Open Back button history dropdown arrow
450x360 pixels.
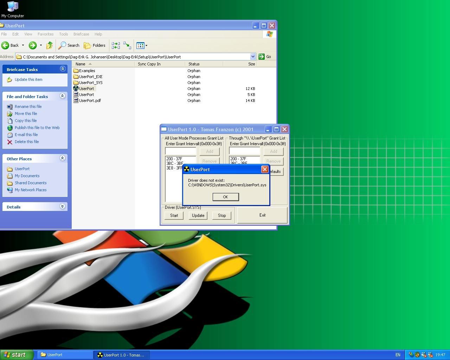[23, 45]
